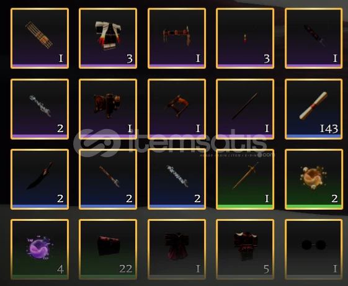Select the white robe with flame sleeves
Viewport: 348px width, 286px height.
pyautogui.click(x=108, y=38)
